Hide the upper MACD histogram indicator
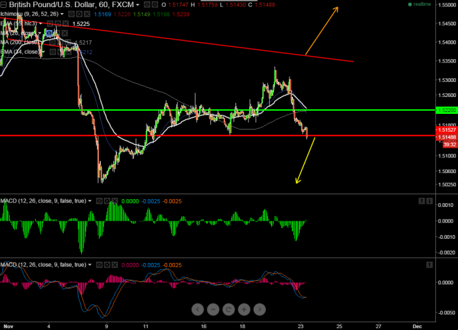 tap(100, 201)
